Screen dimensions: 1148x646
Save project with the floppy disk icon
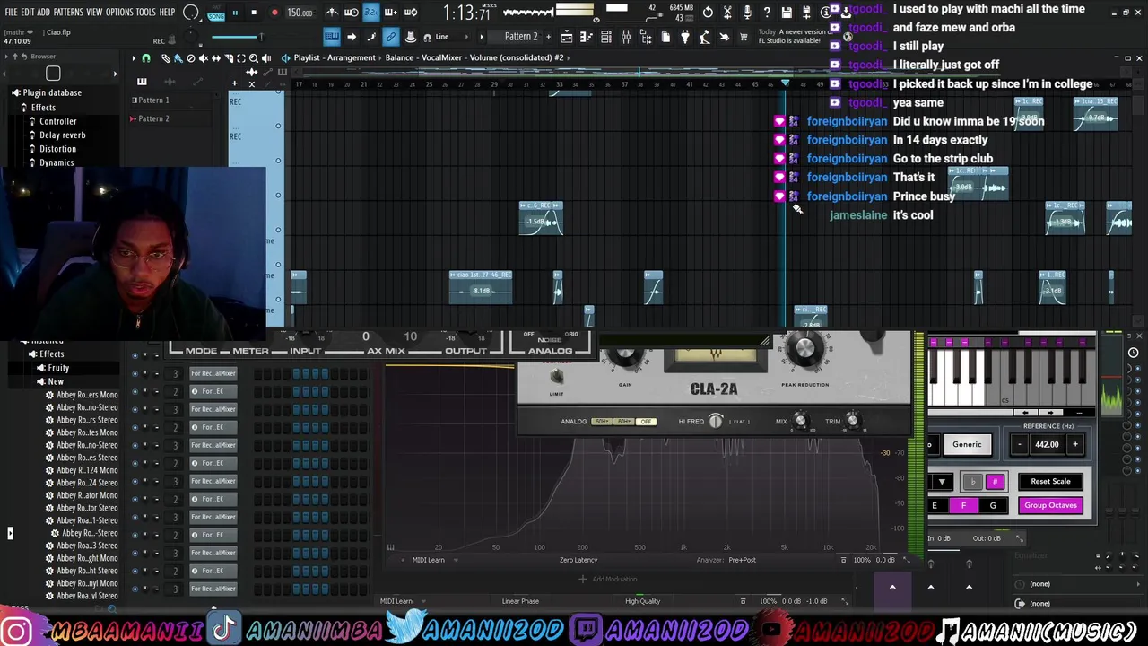(x=787, y=13)
